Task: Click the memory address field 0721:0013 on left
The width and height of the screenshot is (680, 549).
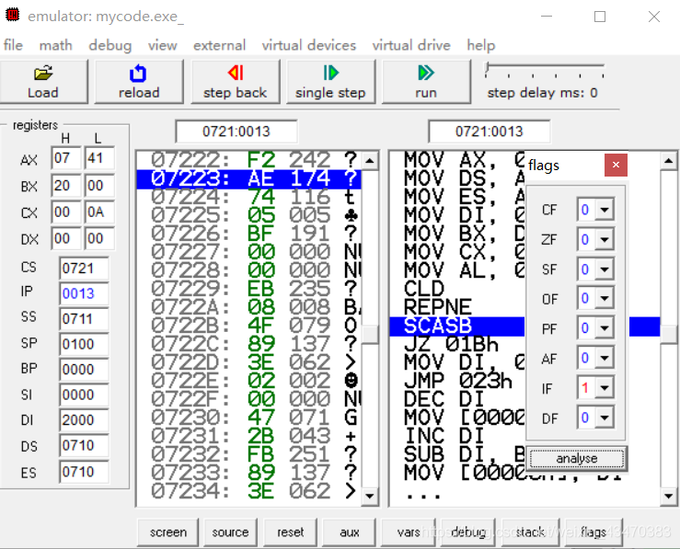Action: pos(236,132)
